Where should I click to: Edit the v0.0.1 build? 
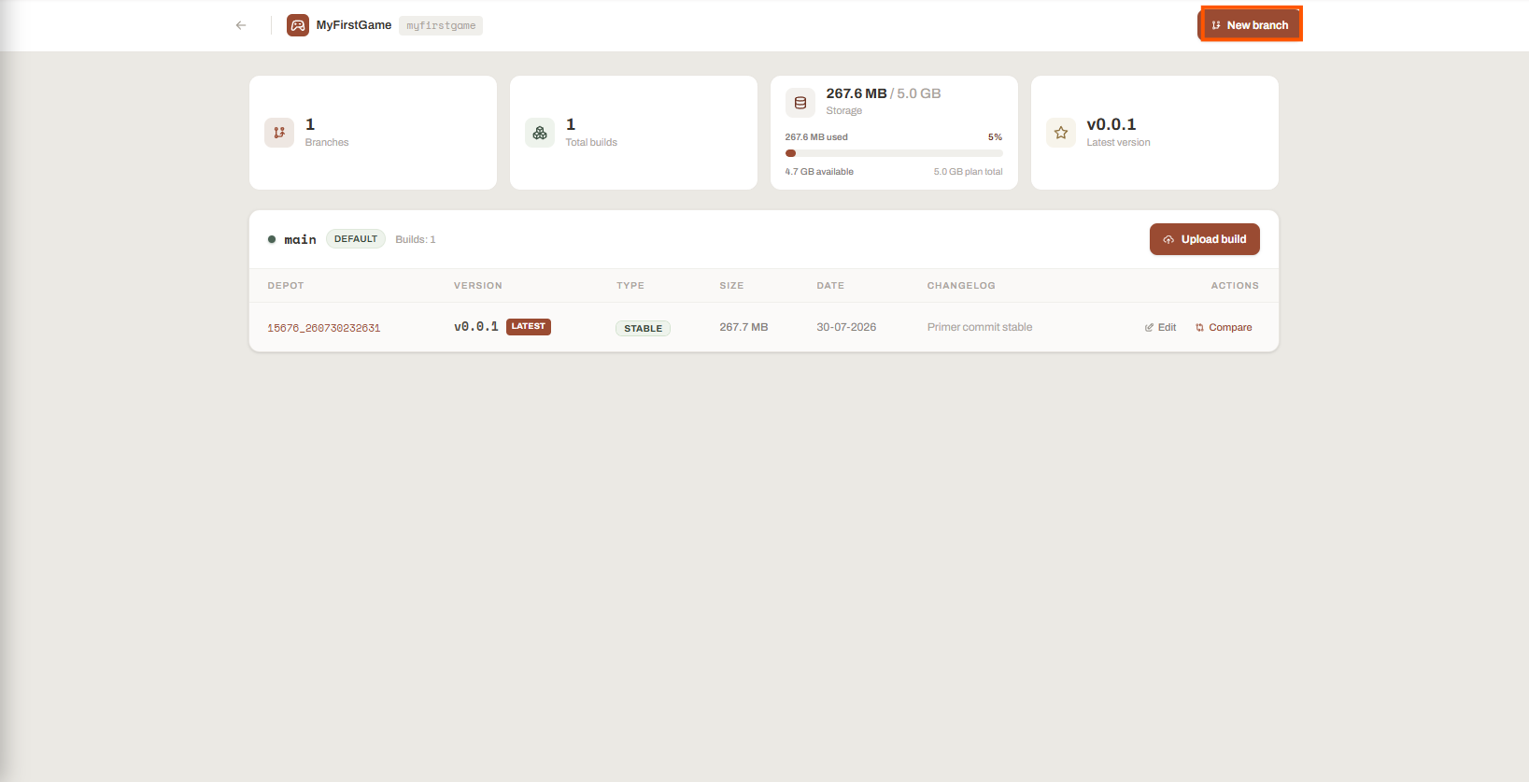1160,328
